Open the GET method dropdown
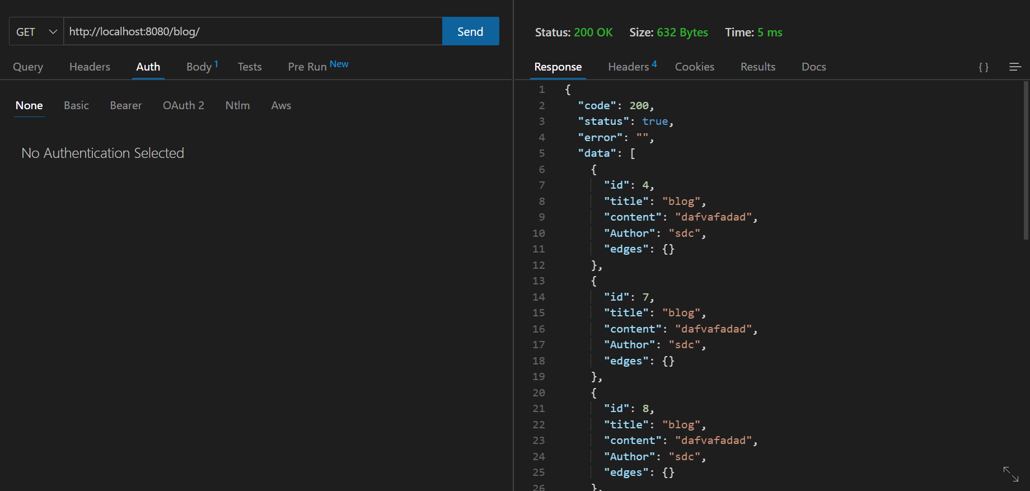The width and height of the screenshot is (1030, 491). pos(36,31)
